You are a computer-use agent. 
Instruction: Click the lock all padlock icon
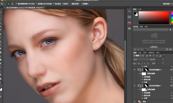pos(148,64)
